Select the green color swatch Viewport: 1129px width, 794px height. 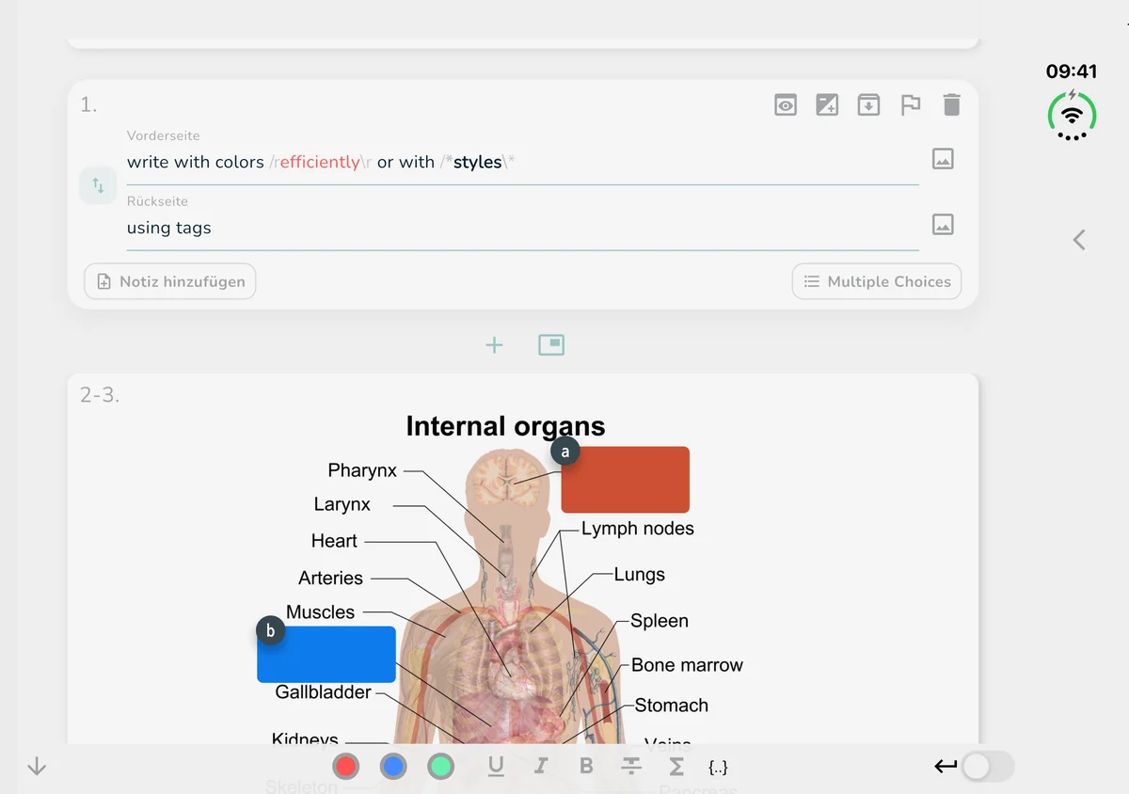440,767
